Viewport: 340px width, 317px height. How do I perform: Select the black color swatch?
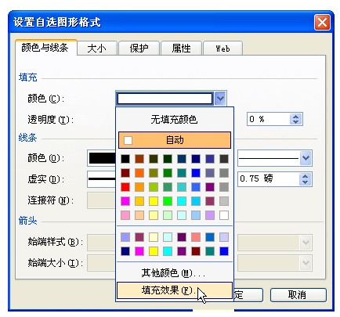(125, 159)
